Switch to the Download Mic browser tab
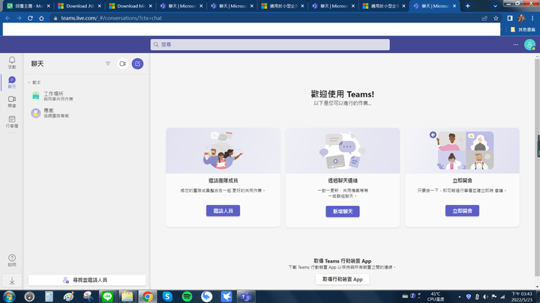The width and height of the screenshot is (540, 303). click(130, 6)
